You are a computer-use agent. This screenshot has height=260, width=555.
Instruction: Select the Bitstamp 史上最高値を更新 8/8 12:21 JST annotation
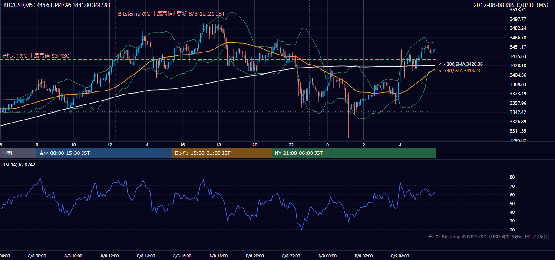[x=172, y=13]
